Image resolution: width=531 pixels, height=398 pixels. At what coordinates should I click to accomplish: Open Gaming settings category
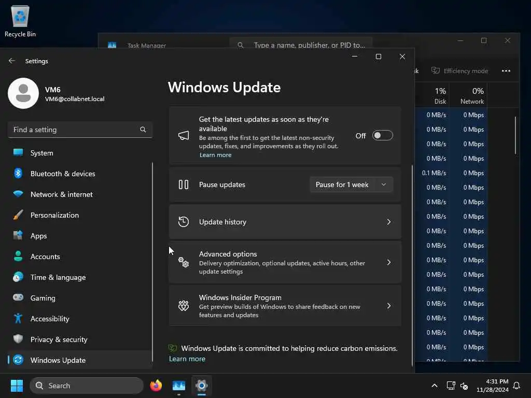click(x=79, y=298)
